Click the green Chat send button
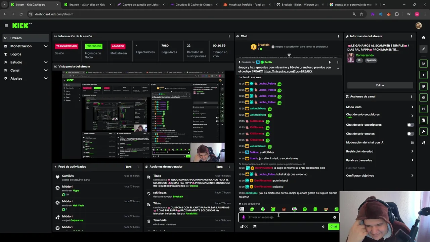This screenshot has width=430, height=242. [x=333, y=227]
